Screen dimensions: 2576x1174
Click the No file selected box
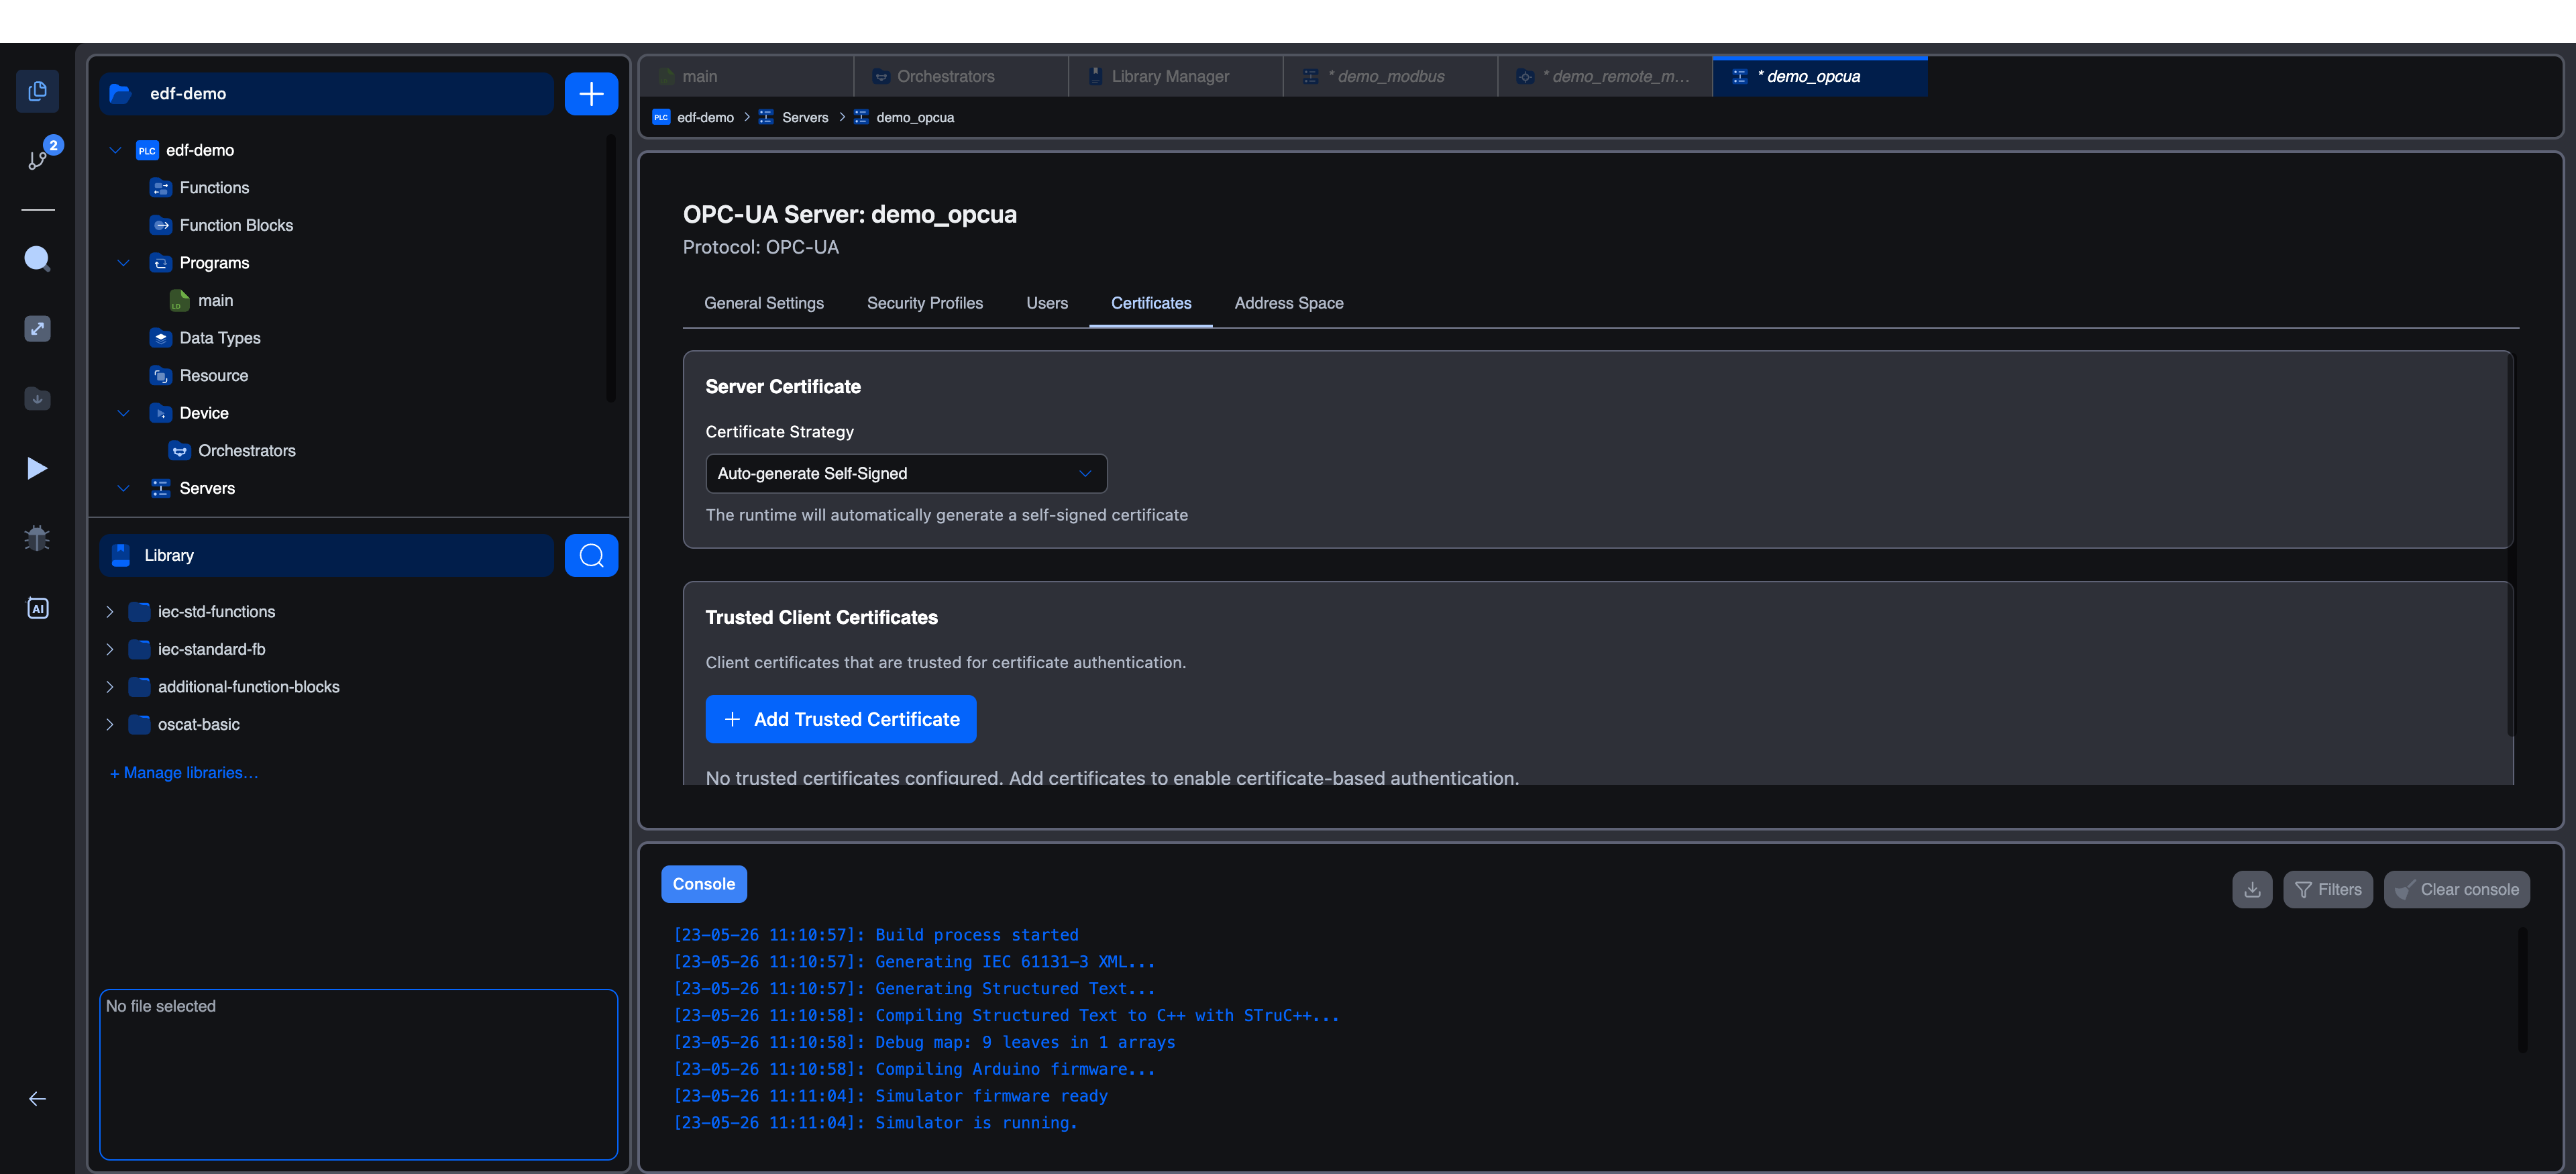pos(358,1074)
